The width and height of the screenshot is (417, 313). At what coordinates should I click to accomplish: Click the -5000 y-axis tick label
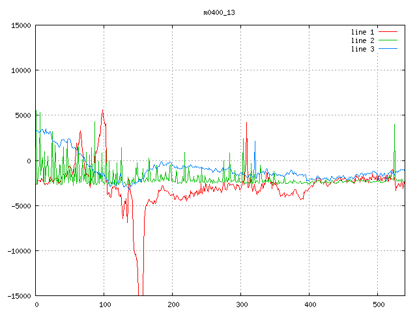[x=20, y=206]
